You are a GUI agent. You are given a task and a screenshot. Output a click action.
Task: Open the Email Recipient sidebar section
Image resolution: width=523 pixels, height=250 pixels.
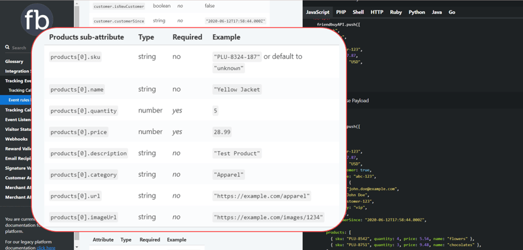[18, 158]
